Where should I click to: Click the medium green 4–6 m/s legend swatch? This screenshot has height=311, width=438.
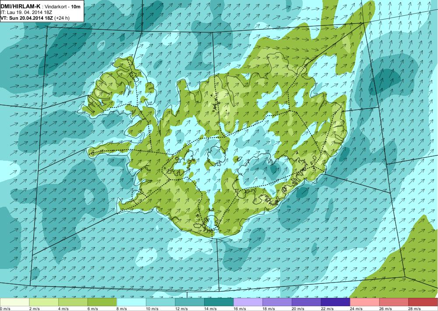[x=73, y=302]
